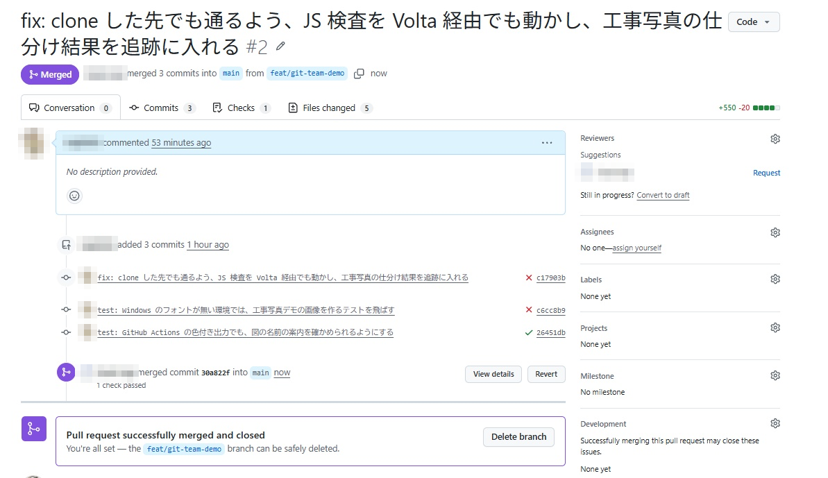
Task: Click the main branch label in the header
Action: pyautogui.click(x=230, y=74)
